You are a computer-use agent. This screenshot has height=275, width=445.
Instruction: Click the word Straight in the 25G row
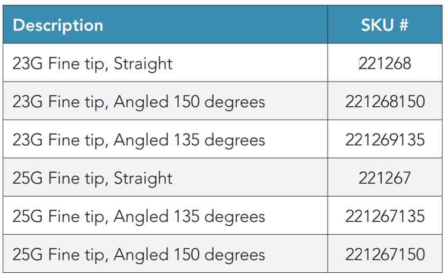(143, 178)
